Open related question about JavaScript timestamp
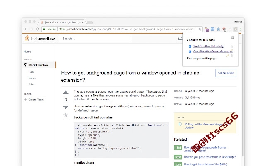This screenshot has height=166, width=265. (x=210, y=157)
